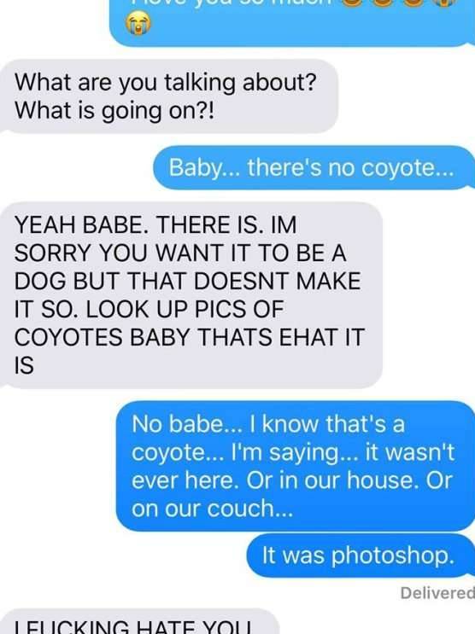The width and height of the screenshot is (475, 634).
Task: Tap the partially visible 'HATE YOU' message
Action: [x=140, y=621]
